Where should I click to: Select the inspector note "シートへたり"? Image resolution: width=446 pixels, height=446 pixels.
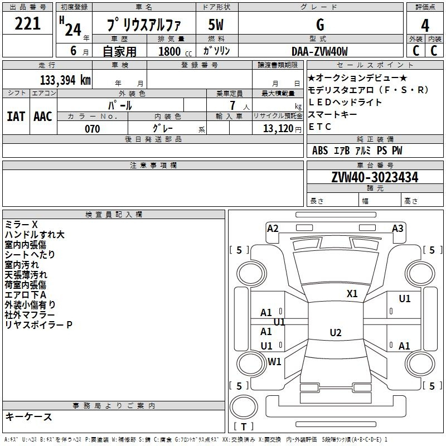tap(30, 255)
